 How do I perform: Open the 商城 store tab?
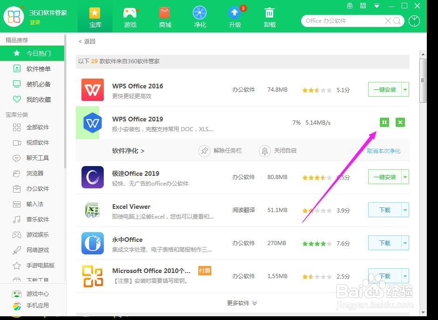tap(165, 17)
